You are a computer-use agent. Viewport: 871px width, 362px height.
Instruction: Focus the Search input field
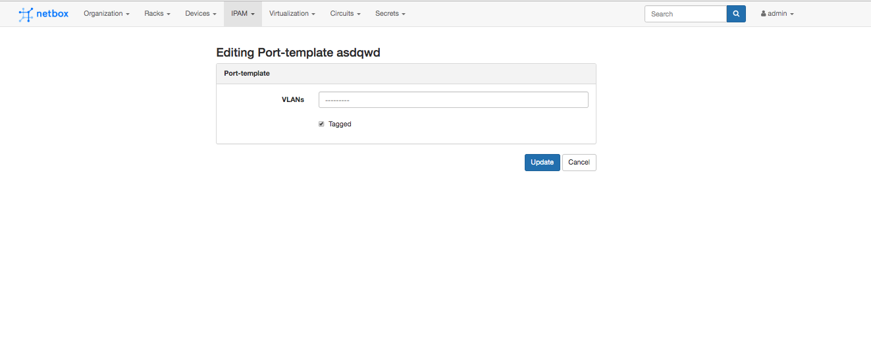(x=685, y=14)
